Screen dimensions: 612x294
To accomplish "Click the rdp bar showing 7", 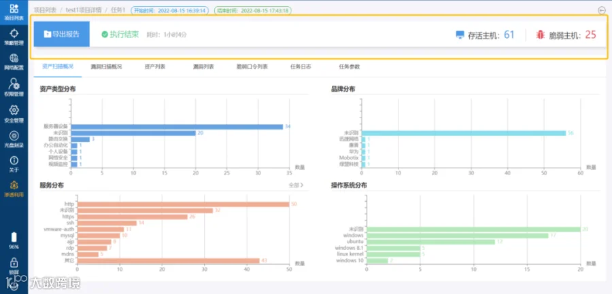I will (x=92, y=248).
